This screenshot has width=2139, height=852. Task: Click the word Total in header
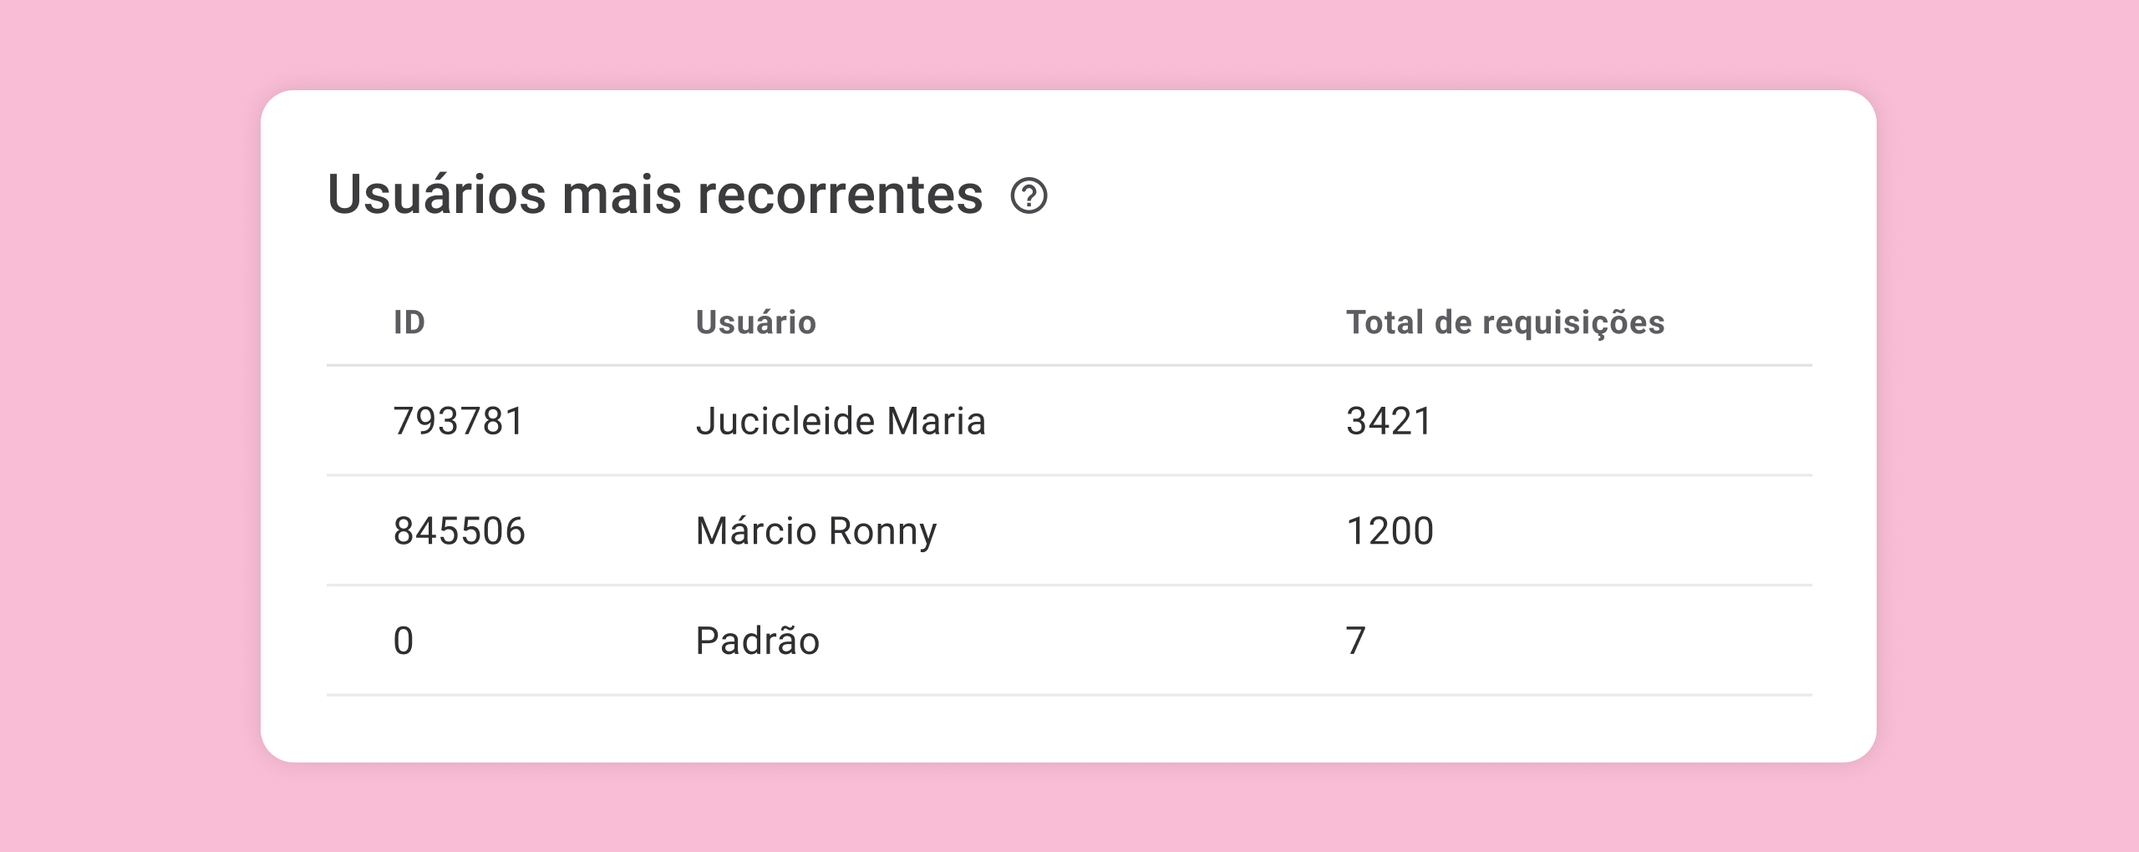point(1385,322)
